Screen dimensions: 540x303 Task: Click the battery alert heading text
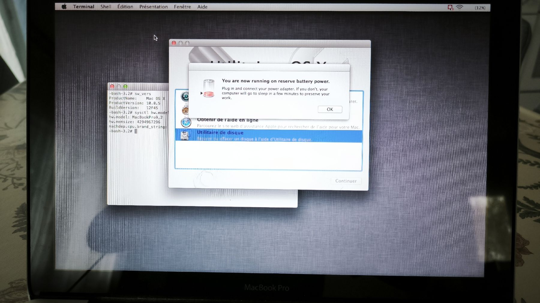point(275,81)
